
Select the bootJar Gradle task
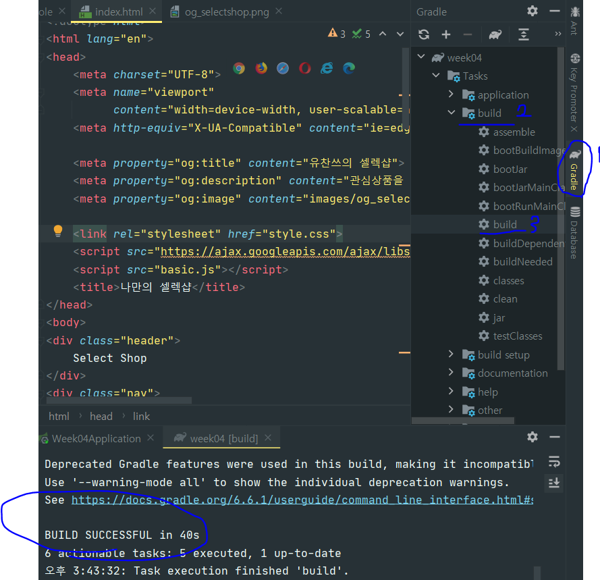coord(503,169)
